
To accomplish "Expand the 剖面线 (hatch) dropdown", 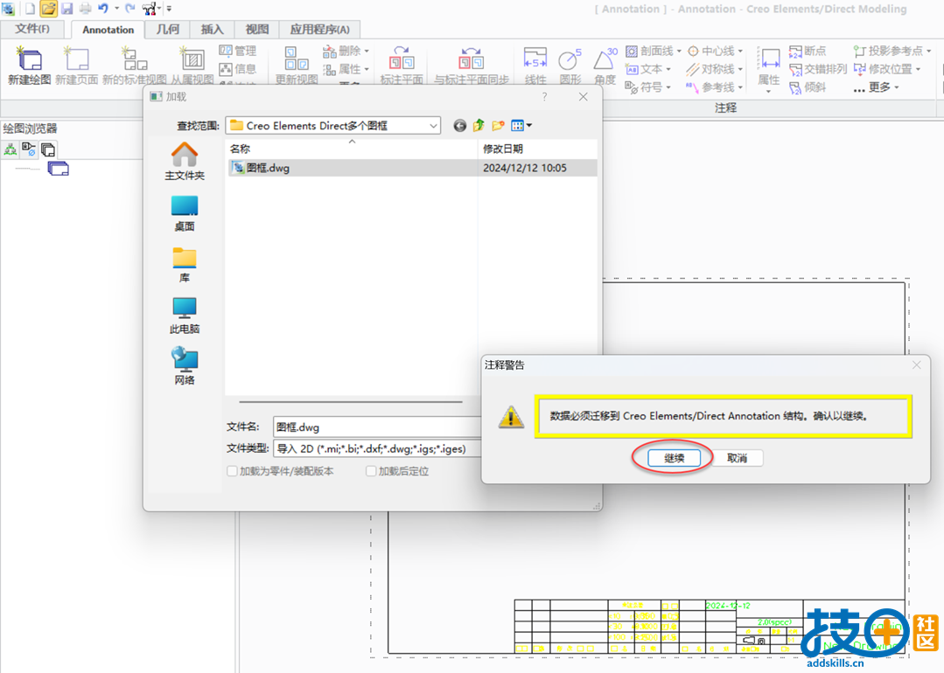I will coord(679,51).
